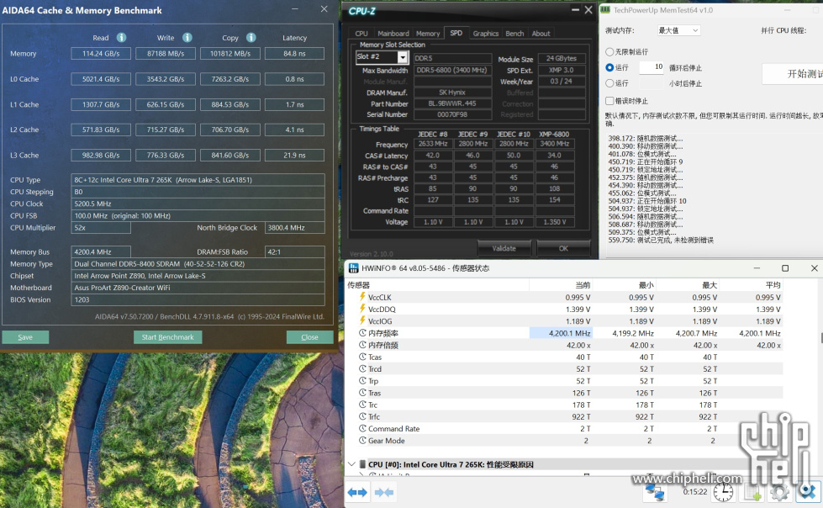
Task: Click the Close button in AIDA64
Action: (x=309, y=337)
